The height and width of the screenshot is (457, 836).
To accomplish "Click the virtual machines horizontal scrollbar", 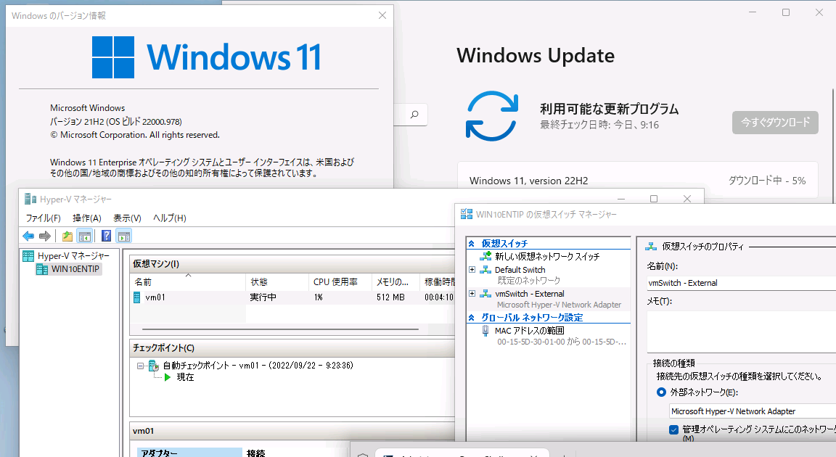I will tap(281, 329).
